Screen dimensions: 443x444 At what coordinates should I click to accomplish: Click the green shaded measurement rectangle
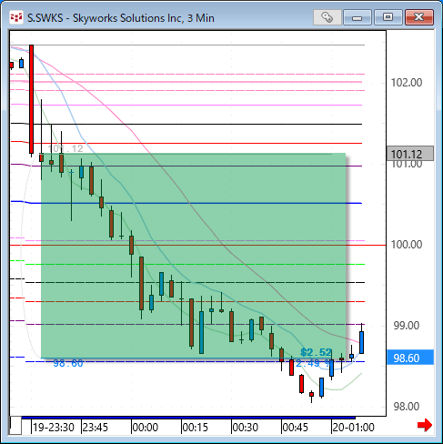click(x=193, y=256)
